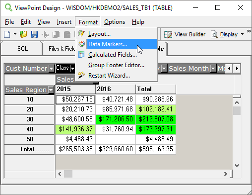Click the ViewPoint app icon in title bar
Viewport: 252px width, 195px height.
8,7
